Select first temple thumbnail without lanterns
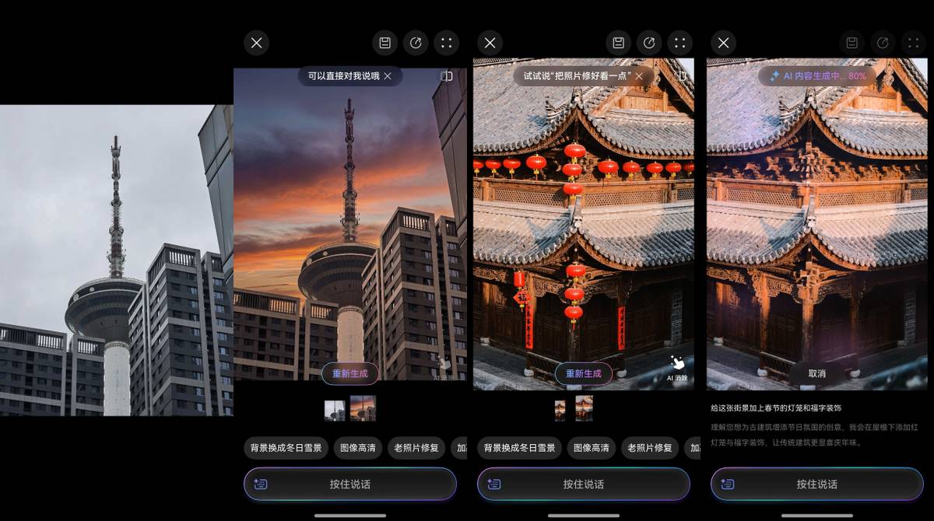Image resolution: width=934 pixels, height=521 pixels. [560, 410]
